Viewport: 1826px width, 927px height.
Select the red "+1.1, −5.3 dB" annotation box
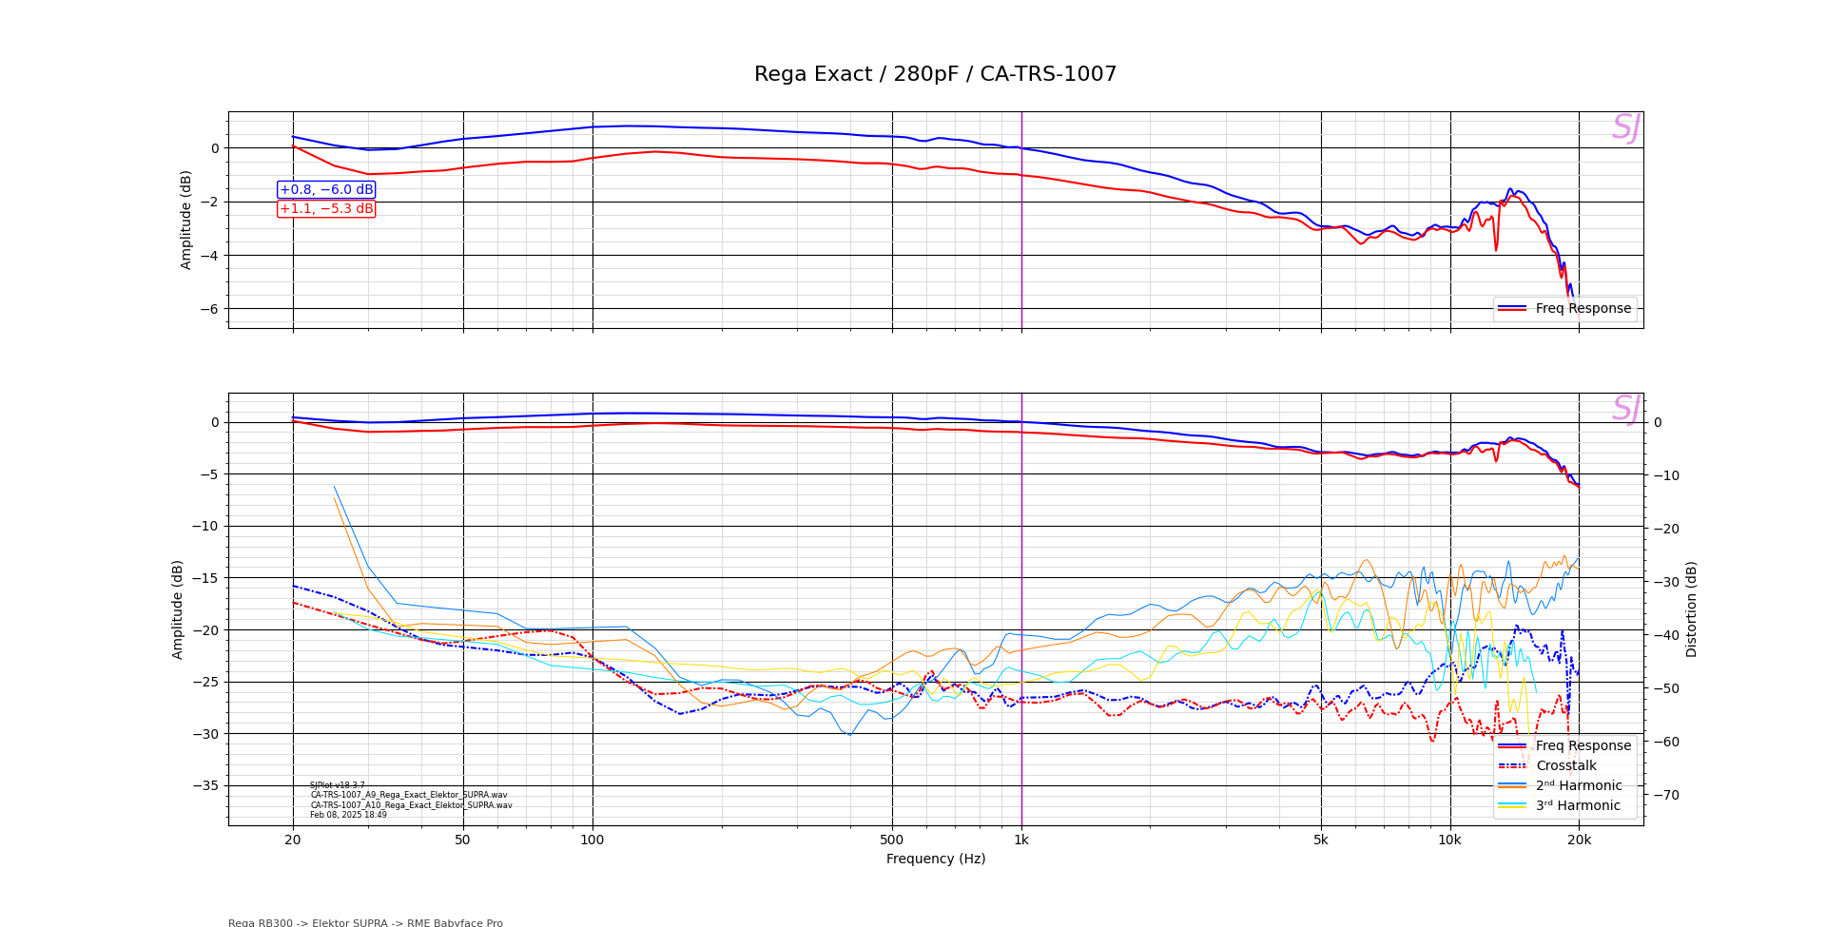[326, 209]
